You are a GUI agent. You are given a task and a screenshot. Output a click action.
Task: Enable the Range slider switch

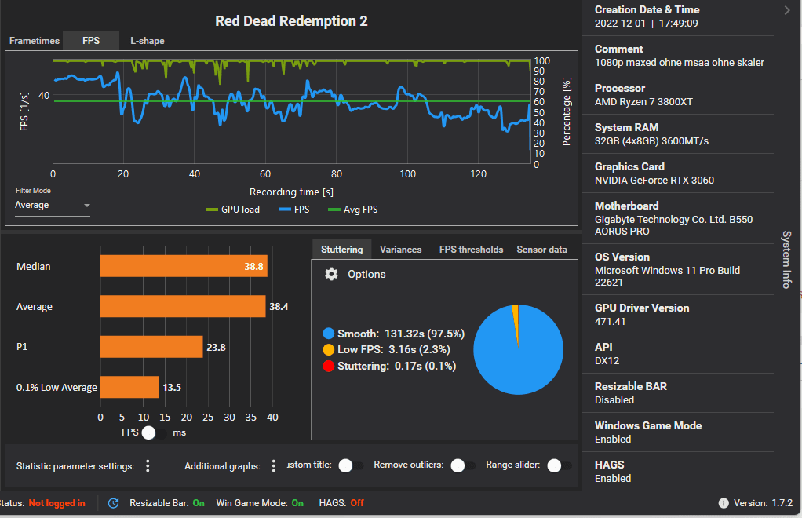click(x=559, y=465)
